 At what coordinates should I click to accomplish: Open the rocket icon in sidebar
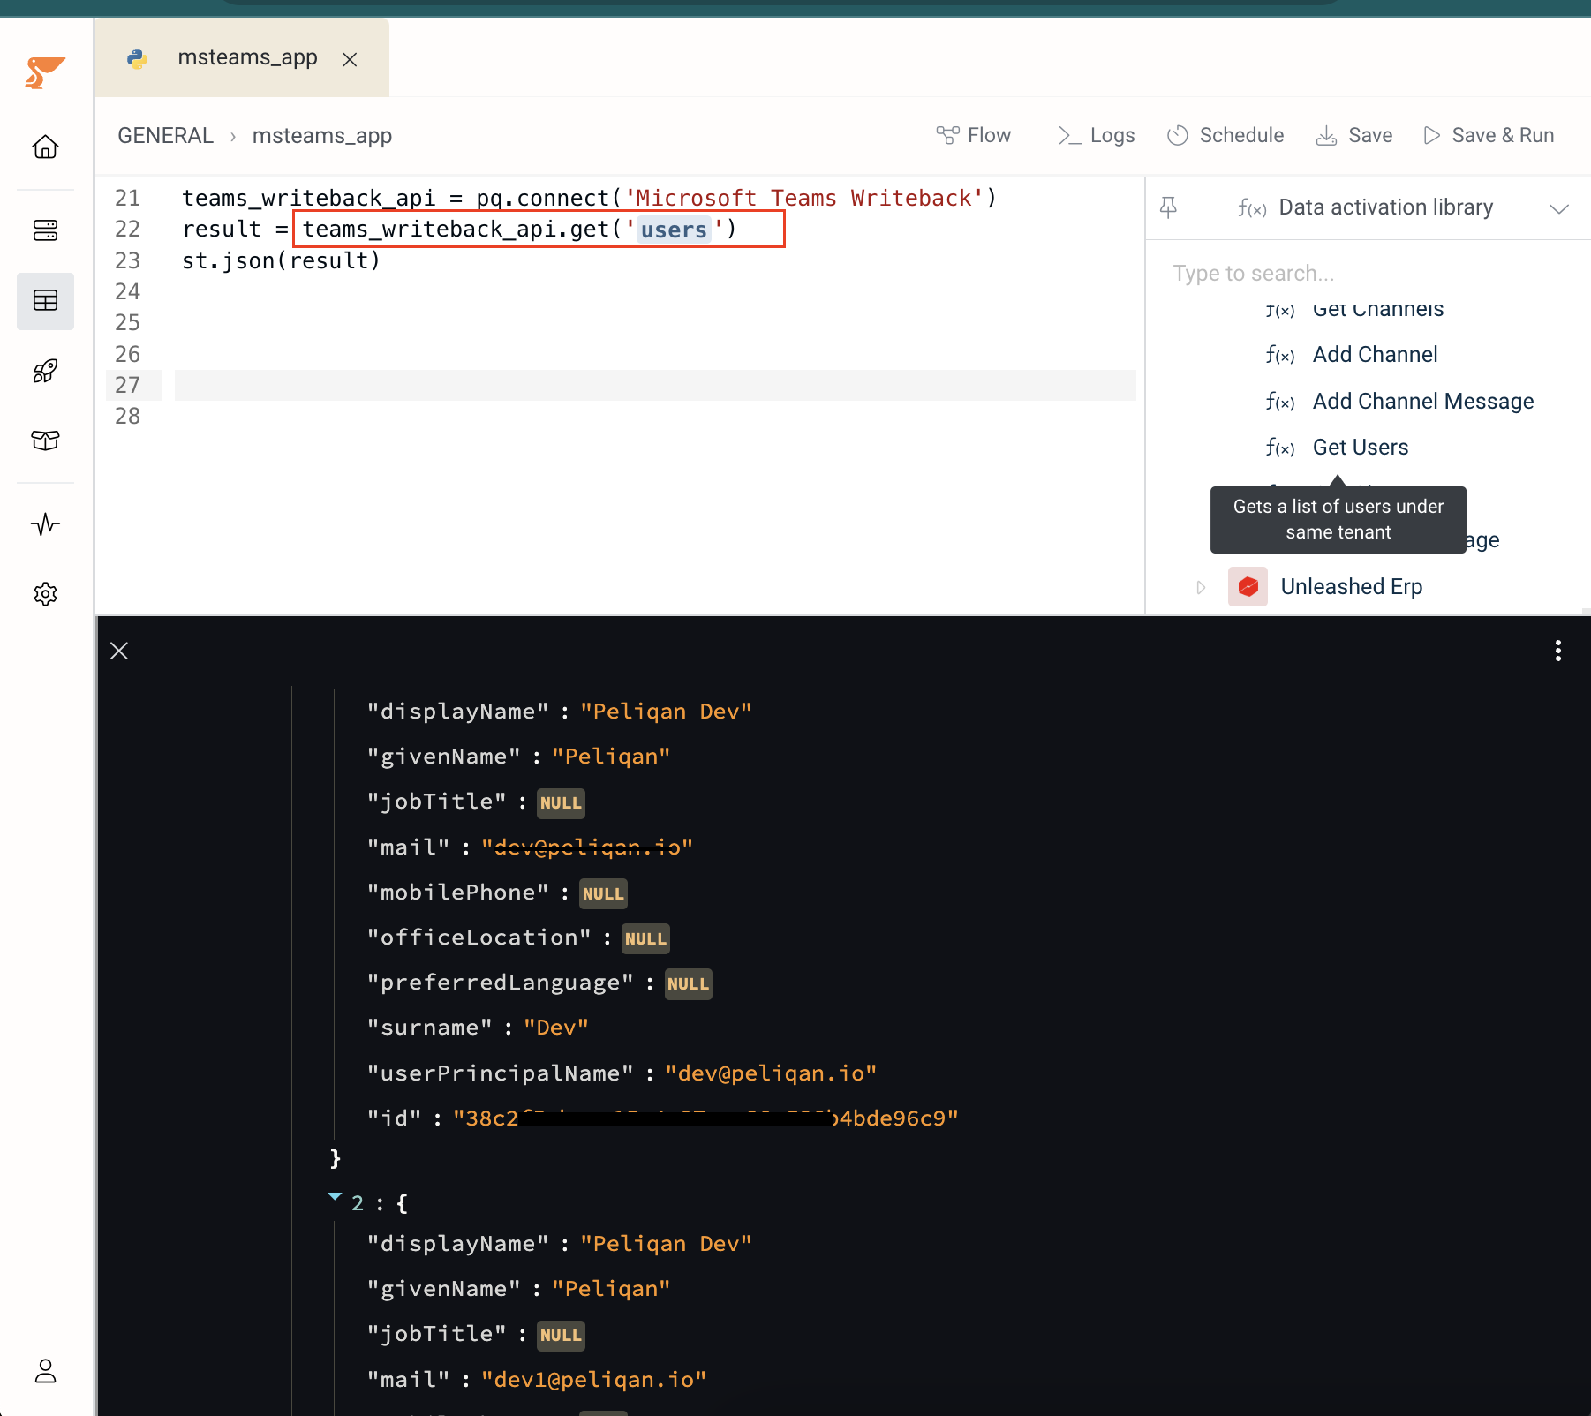point(45,371)
